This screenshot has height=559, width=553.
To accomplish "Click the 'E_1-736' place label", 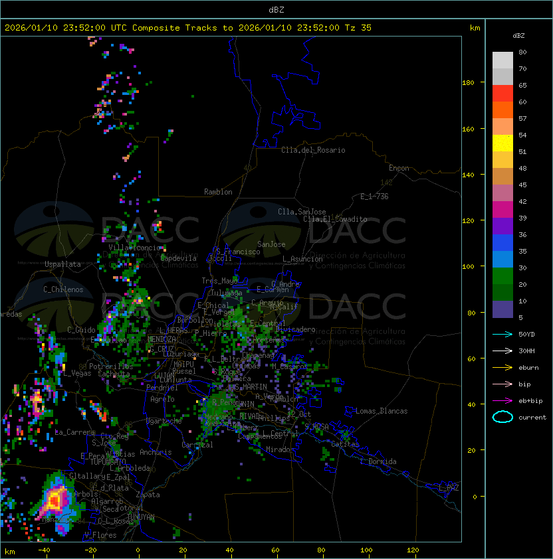I will pyautogui.click(x=374, y=197).
